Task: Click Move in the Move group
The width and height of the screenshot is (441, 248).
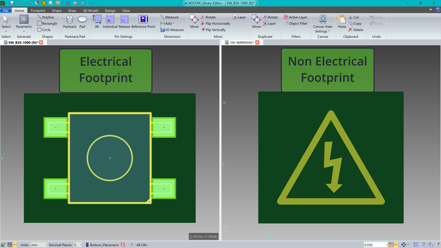Action: (x=194, y=21)
